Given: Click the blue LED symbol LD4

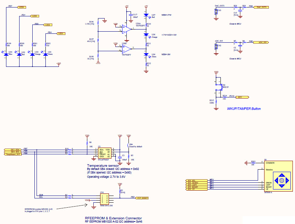Looking at the screenshot, I should pos(6,55).
